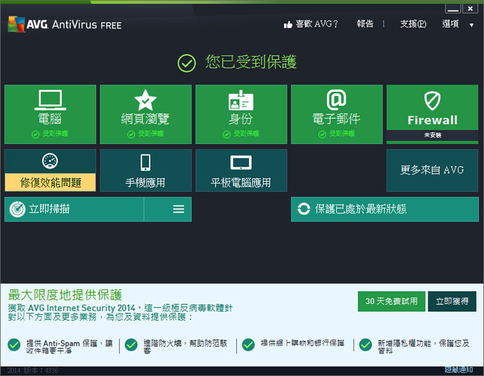
Task: Open the 支援(P) support menu
Action: point(413,24)
